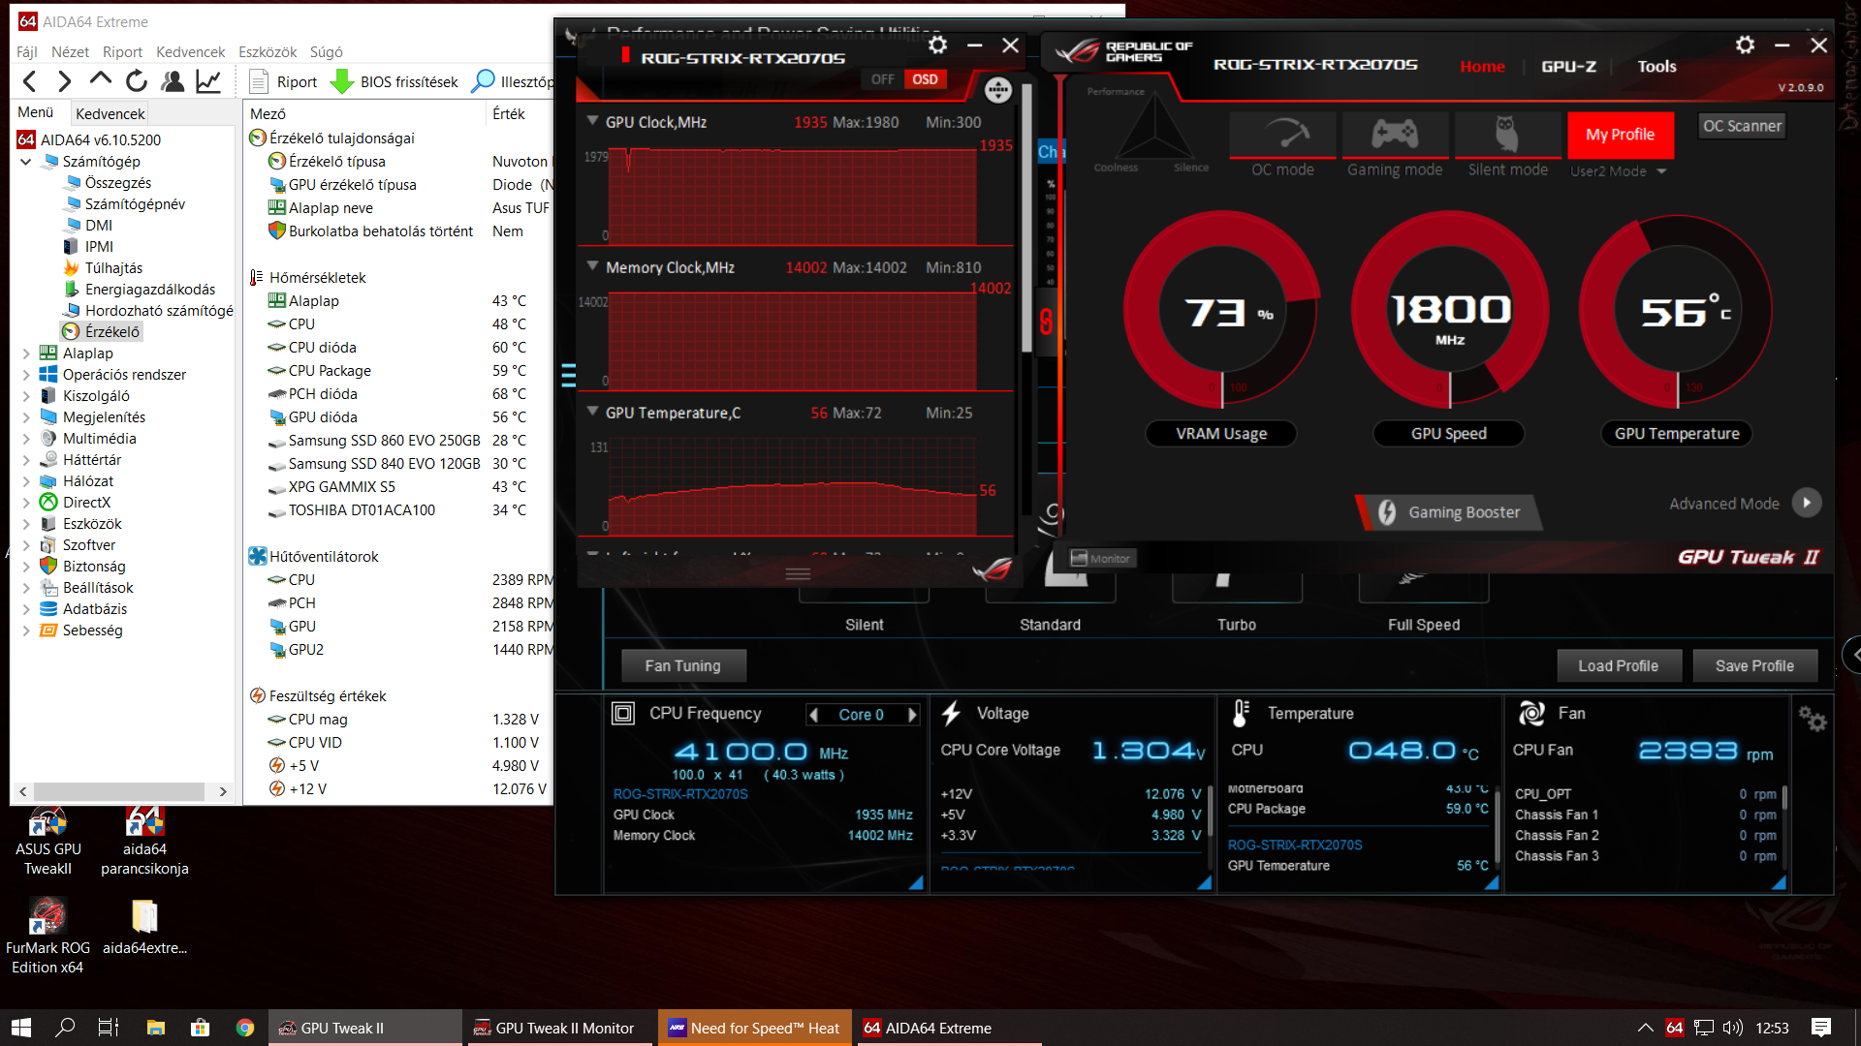1861x1046 pixels.
Task: Click Fan Tuning button
Action: 683,665
